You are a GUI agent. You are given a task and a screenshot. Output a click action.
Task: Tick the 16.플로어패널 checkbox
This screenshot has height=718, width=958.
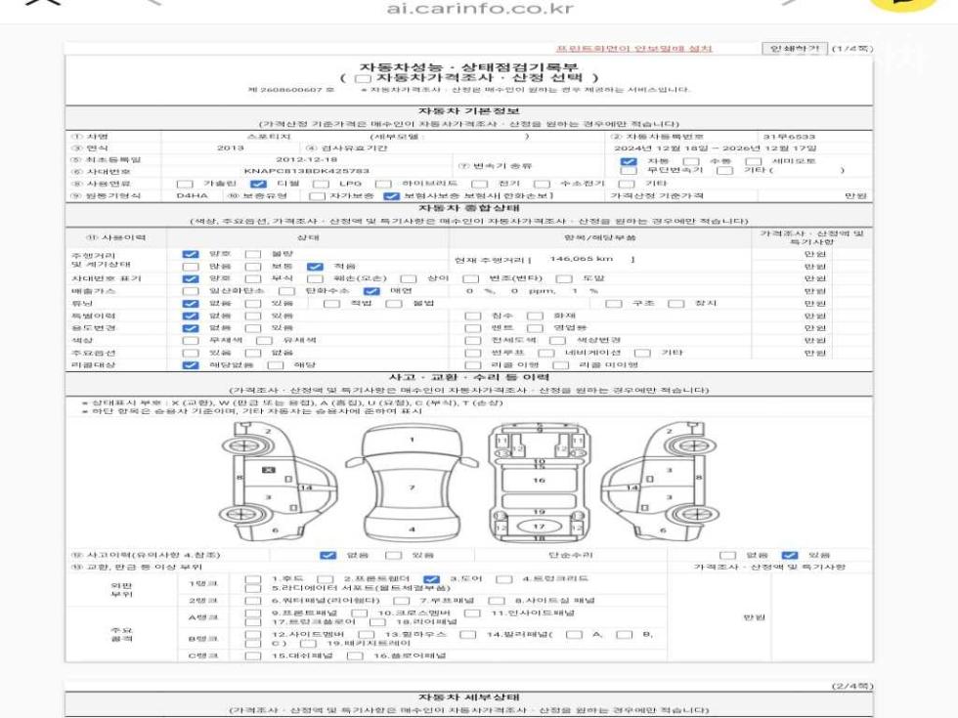(x=354, y=655)
